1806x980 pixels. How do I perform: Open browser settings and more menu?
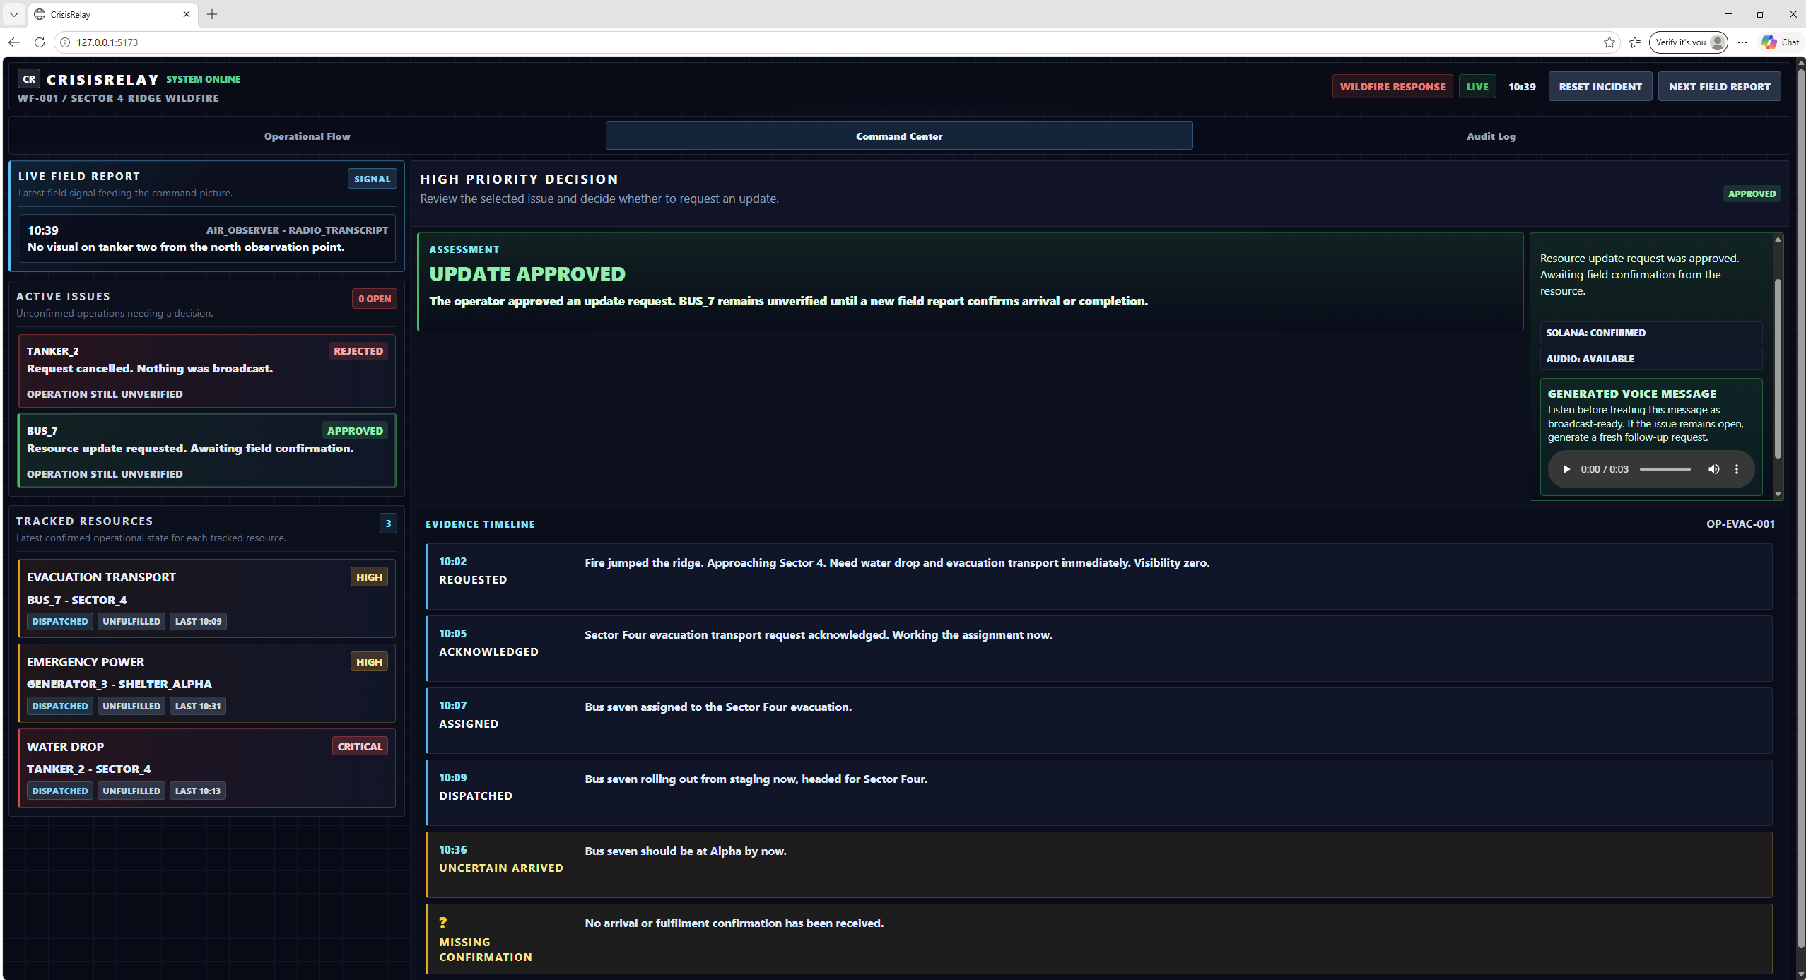[1742, 42]
